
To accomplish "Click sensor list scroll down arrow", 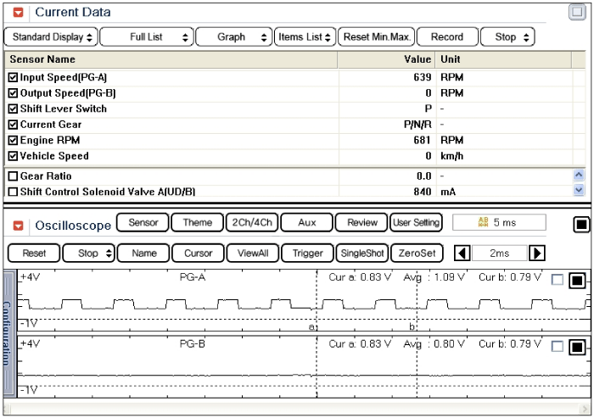I will [x=579, y=189].
